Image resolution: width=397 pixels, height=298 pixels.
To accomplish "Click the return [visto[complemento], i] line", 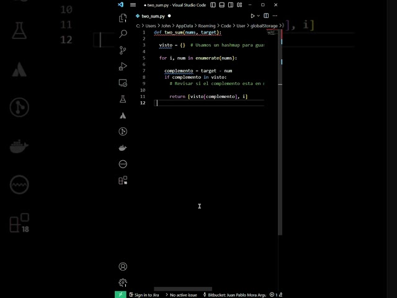I will (208, 97).
